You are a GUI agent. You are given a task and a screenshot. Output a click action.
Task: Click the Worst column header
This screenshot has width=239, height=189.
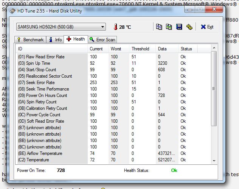point(119,49)
